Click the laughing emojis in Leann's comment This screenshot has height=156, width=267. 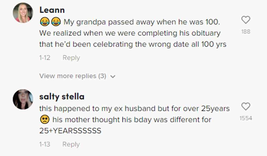coord(50,22)
